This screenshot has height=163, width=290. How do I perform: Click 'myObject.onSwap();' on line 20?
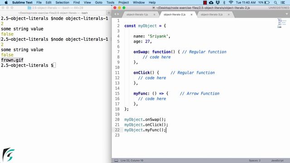click(145, 120)
